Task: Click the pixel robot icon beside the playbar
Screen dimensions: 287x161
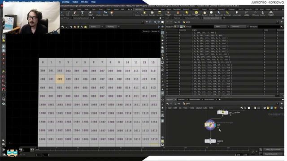Action: coord(12,153)
